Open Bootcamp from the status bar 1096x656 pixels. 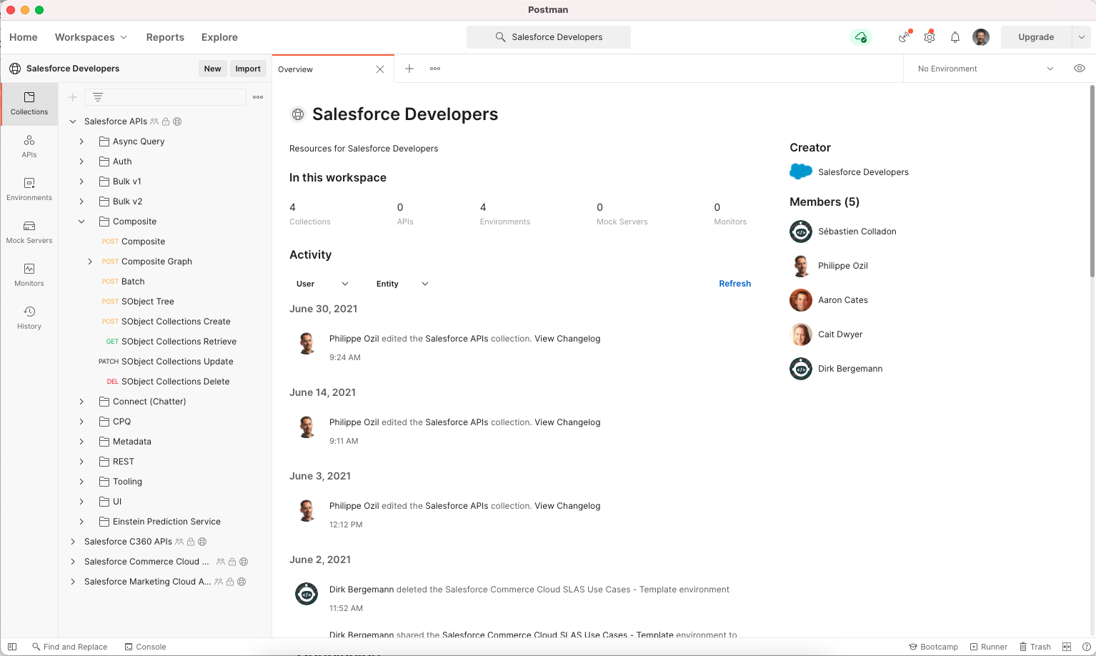click(933, 647)
